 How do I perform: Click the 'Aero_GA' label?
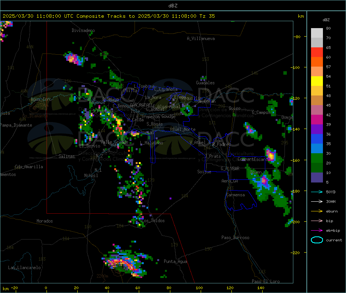[x=230, y=181]
